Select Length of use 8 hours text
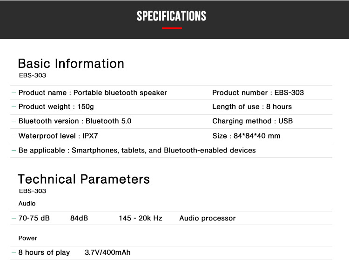 [x=252, y=106]
